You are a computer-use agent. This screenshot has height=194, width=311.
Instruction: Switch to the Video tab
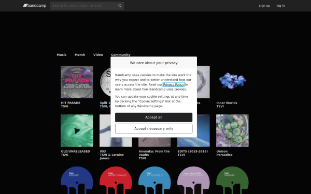tap(98, 55)
